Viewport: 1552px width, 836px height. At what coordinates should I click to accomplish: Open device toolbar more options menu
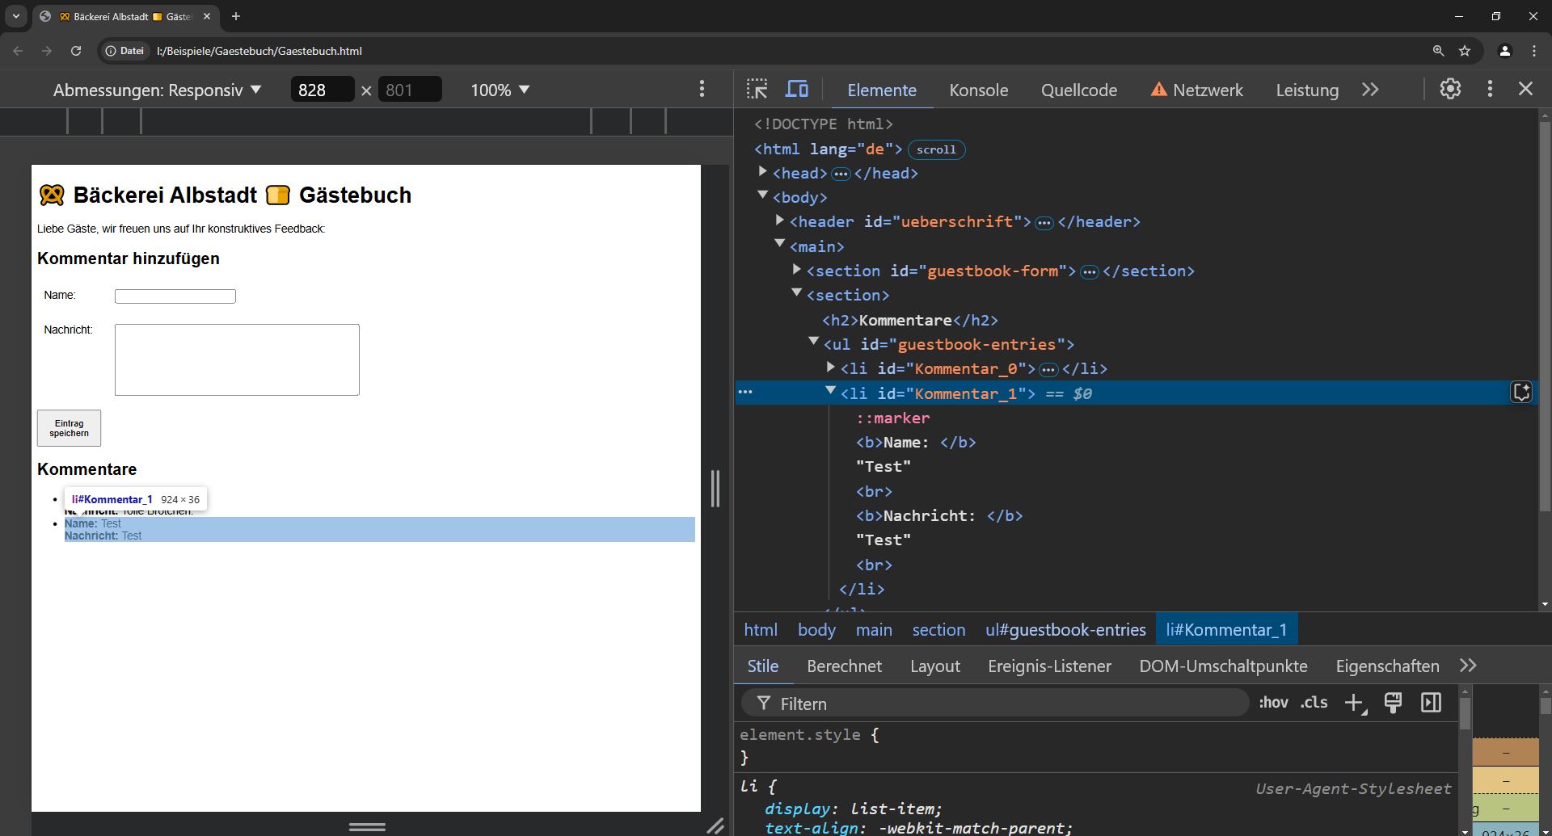702,89
